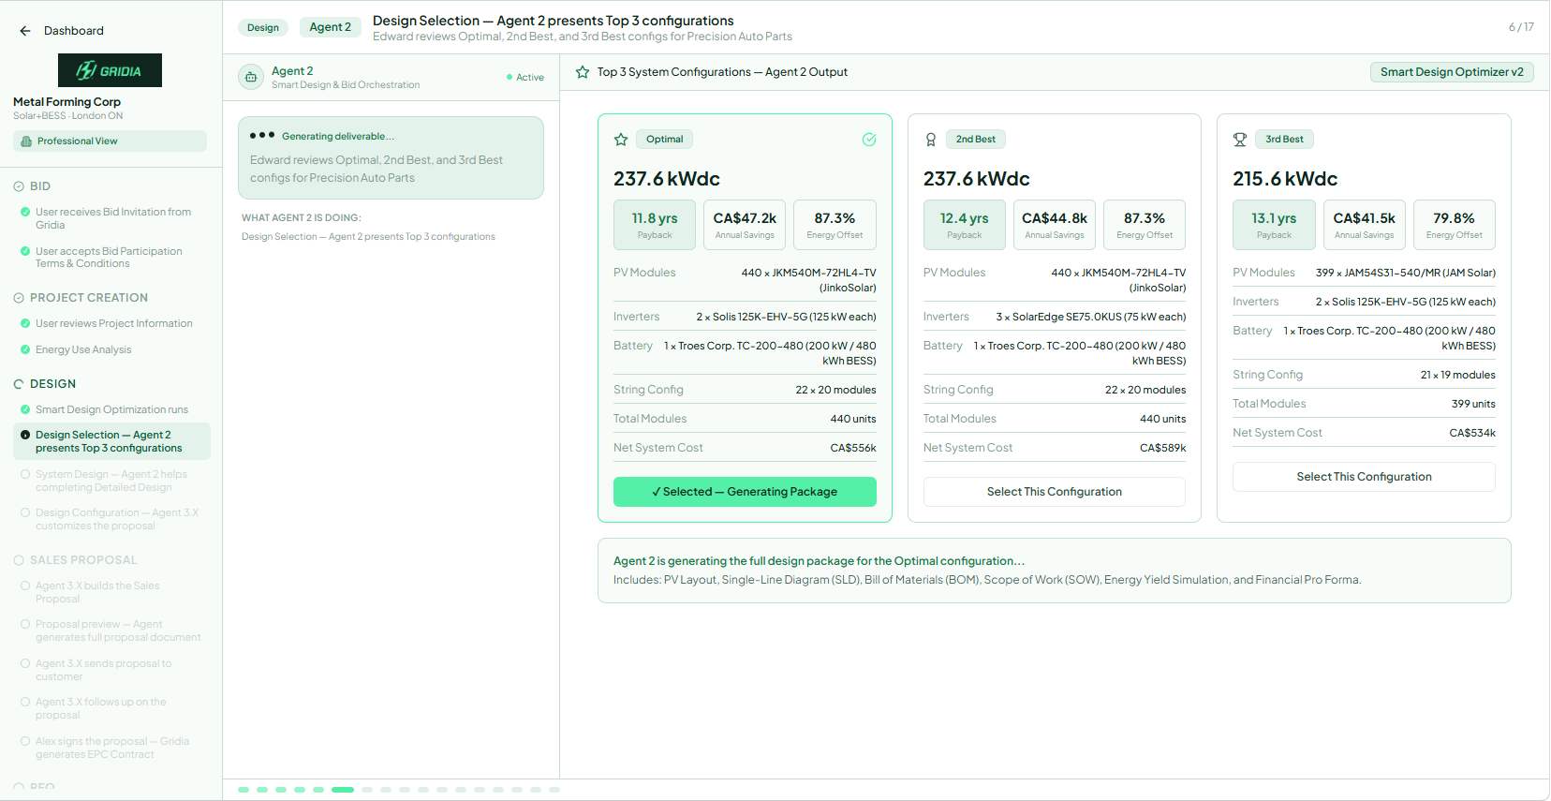Click the Agent 2 robot avatar icon
The height and width of the screenshot is (801, 1551).
point(251,77)
